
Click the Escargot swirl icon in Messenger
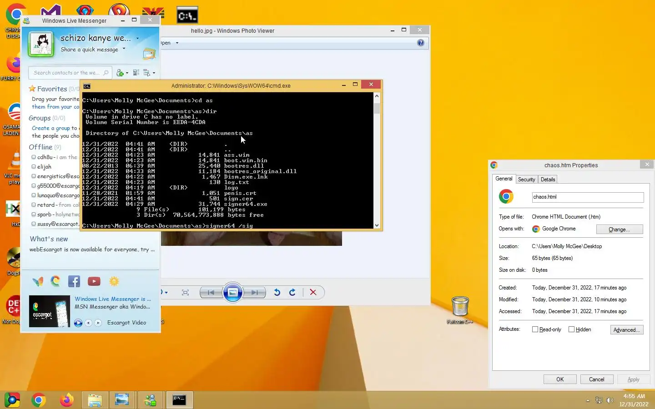click(55, 281)
